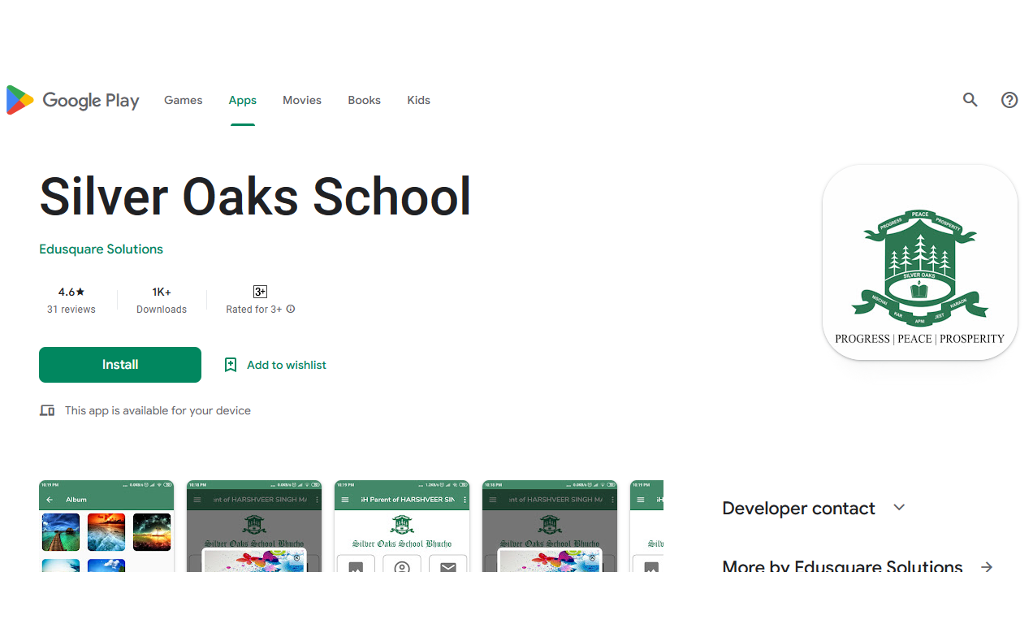Screen dimensions: 1033x624
Task: Click the Developer contact heading
Action: coord(798,509)
